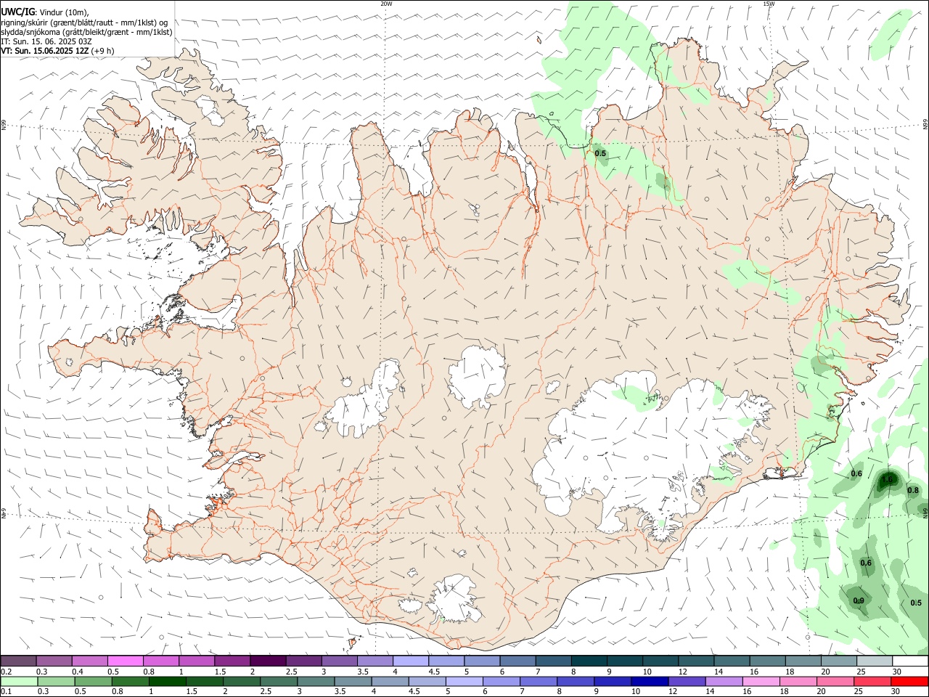The image size is (929, 697).
Task: Pick the top-row 1.5 violet swatch
Action: click(x=232, y=661)
